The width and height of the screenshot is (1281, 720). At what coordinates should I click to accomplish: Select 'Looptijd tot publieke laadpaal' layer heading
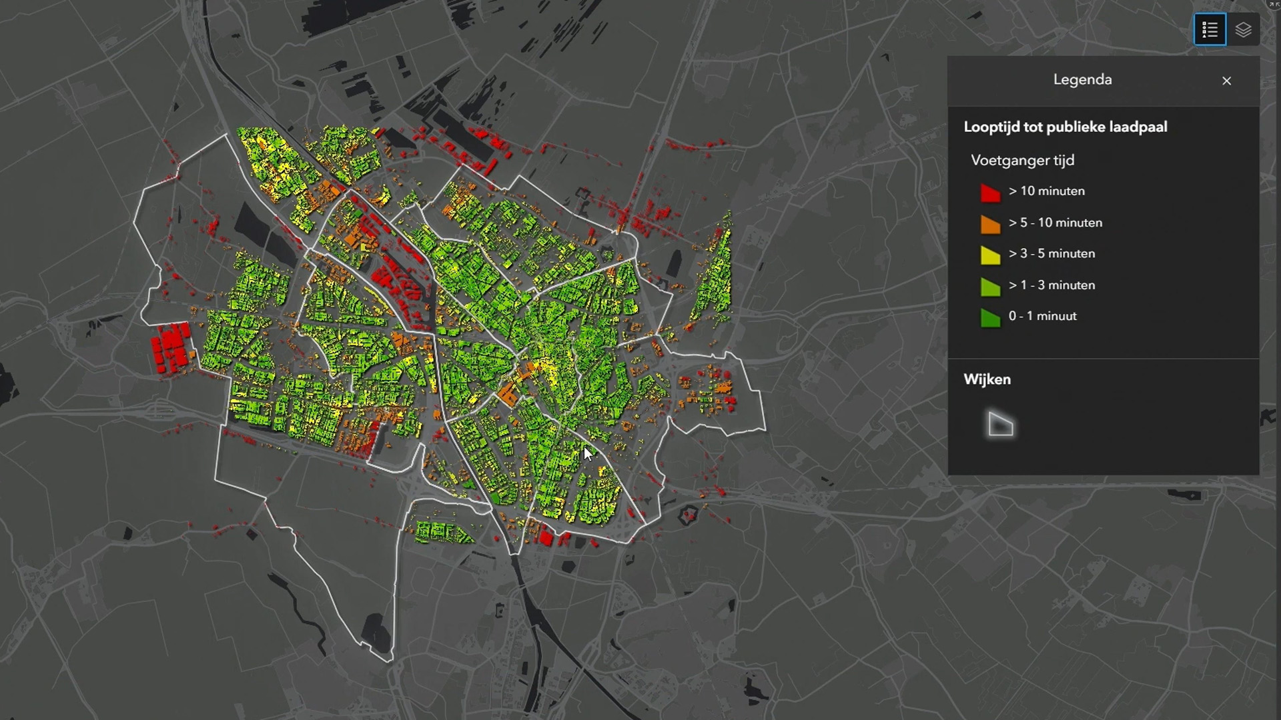1065,127
